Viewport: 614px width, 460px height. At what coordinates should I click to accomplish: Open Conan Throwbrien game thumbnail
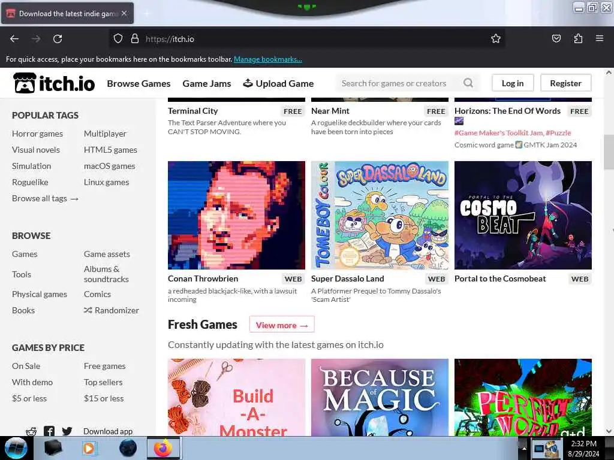click(x=236, y=215)
